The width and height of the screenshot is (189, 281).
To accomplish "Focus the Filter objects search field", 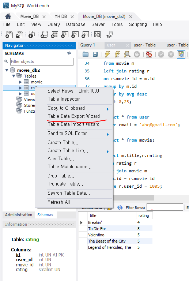I will click(x=42, y=61).
